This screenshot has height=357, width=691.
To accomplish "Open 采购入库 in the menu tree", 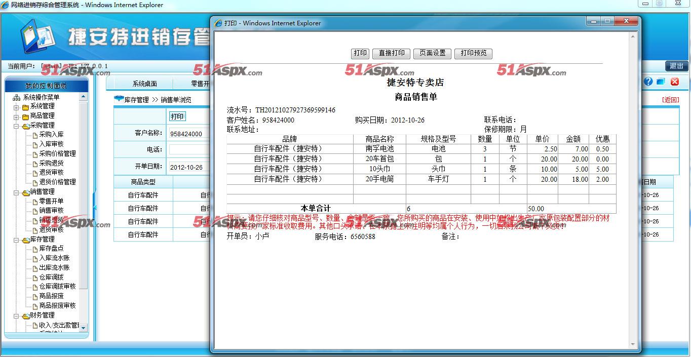I will pyautogui.click(x=51, y=135).
